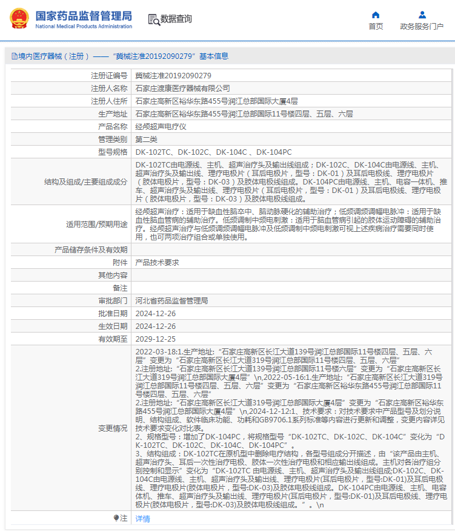The height and width of the screenshot is (531, 455).
Task: Click the national emblem logo
Action: (x=19, y=19)
